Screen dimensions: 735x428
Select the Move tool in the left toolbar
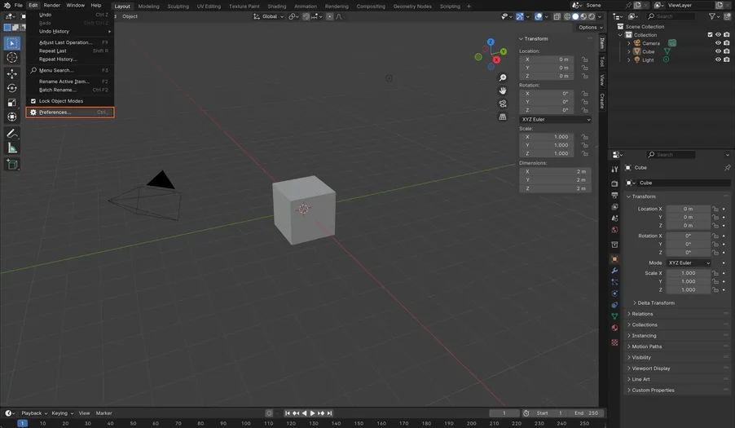coord(12,73)
